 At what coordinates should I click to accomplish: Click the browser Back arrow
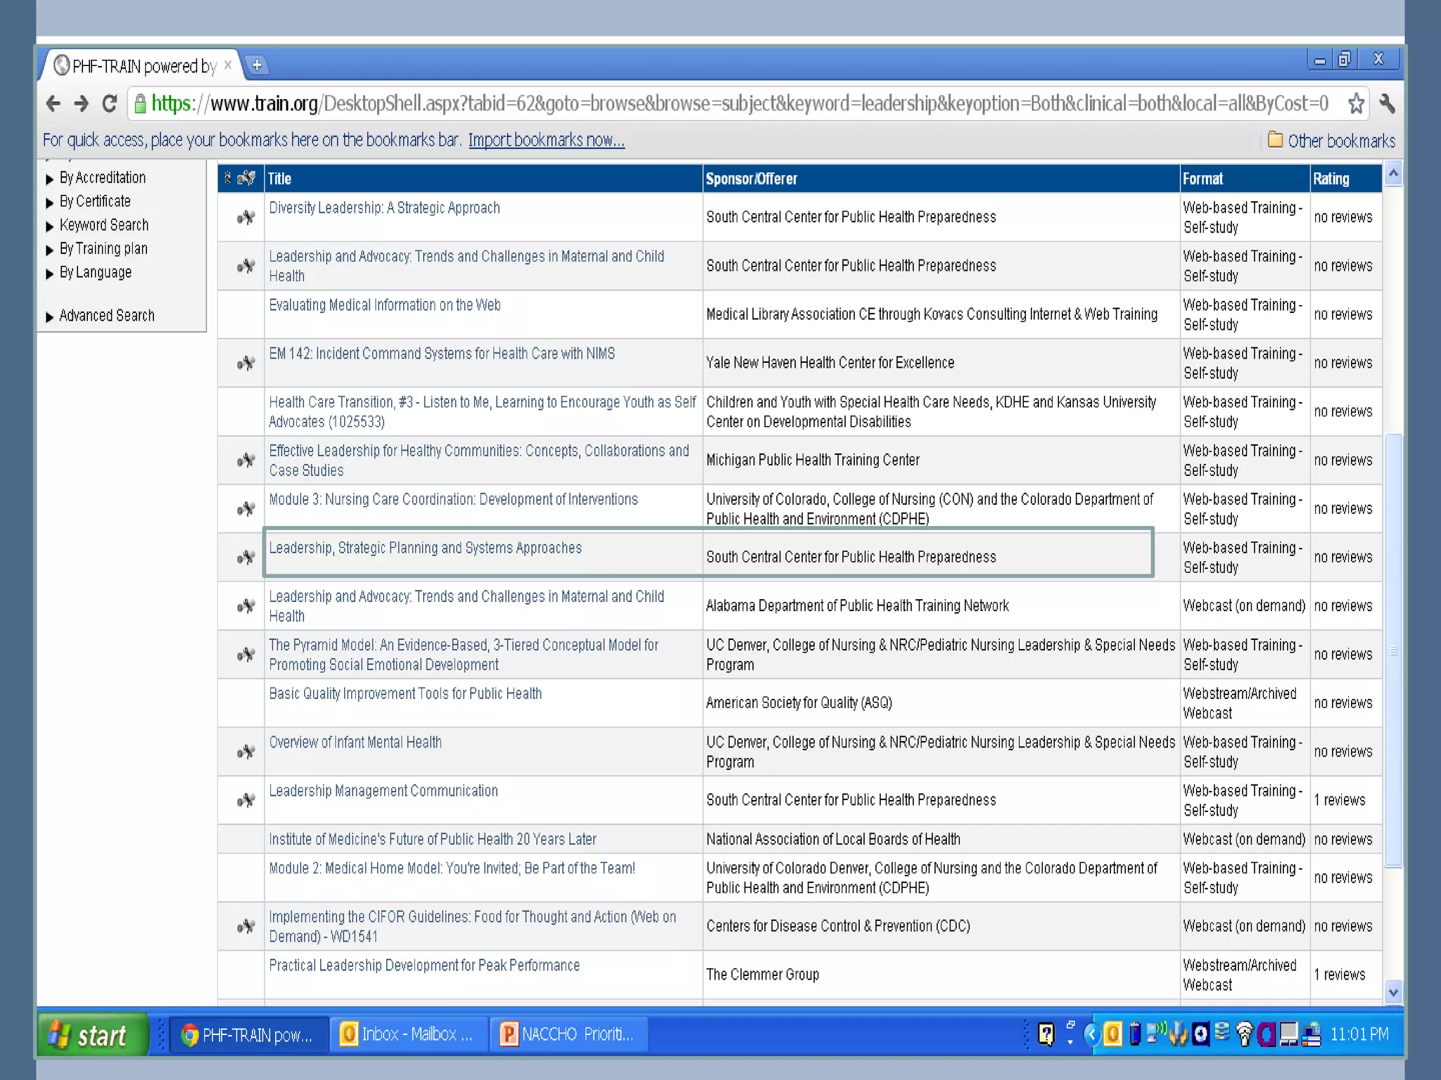[x=53, y=104]
